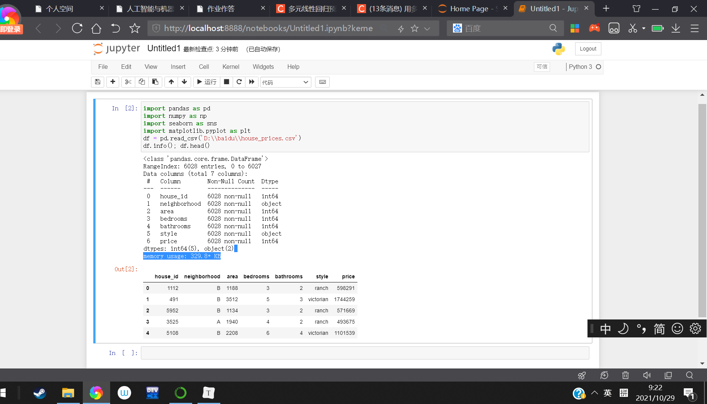Open the Insert menu

click(x=178, y=67)
